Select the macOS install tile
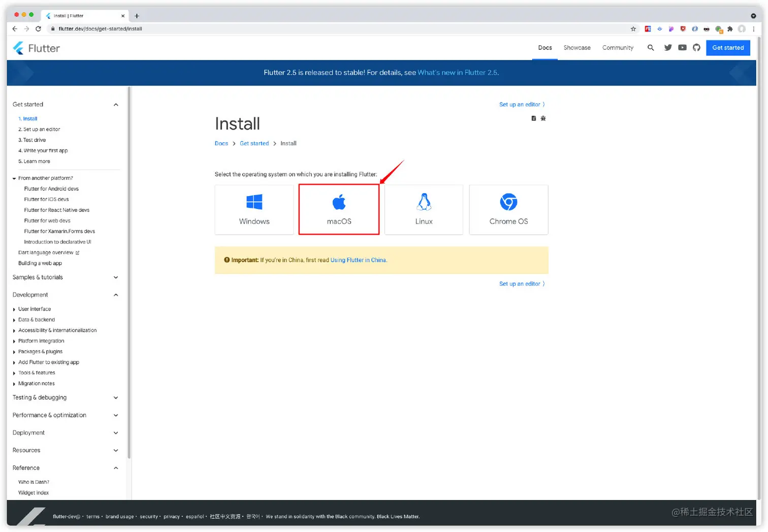This screenshot has height=532, width=768. [x=339, y=210]
